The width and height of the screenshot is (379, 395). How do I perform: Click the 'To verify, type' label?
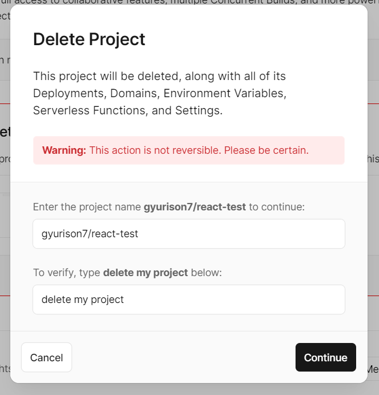[x=67, y=272]
